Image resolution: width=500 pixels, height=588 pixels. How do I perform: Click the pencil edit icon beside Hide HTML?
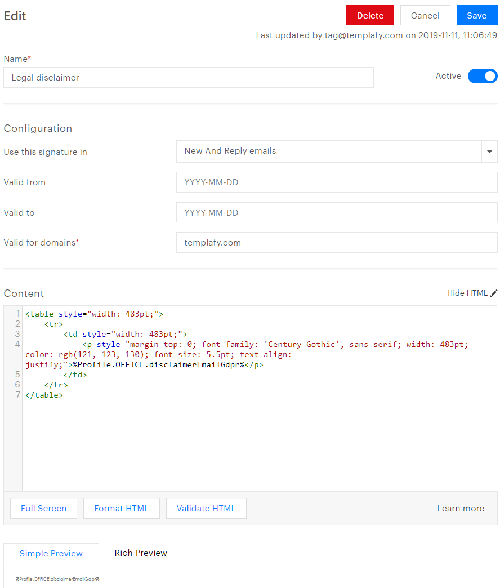(x=494, y=292)
